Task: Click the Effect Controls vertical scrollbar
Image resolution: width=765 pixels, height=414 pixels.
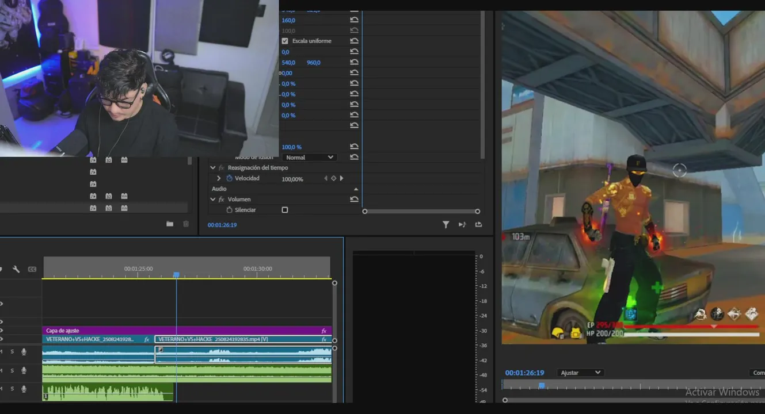Action: [482, 86]
